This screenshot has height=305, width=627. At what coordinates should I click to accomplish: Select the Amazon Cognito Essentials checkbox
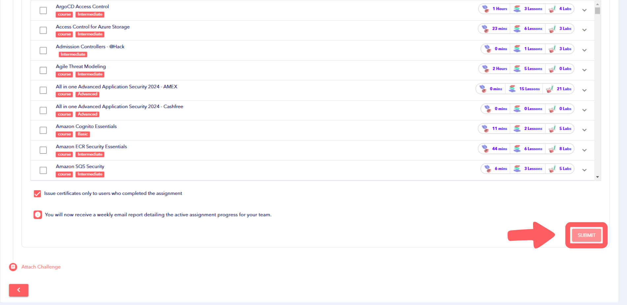(43, 130)
